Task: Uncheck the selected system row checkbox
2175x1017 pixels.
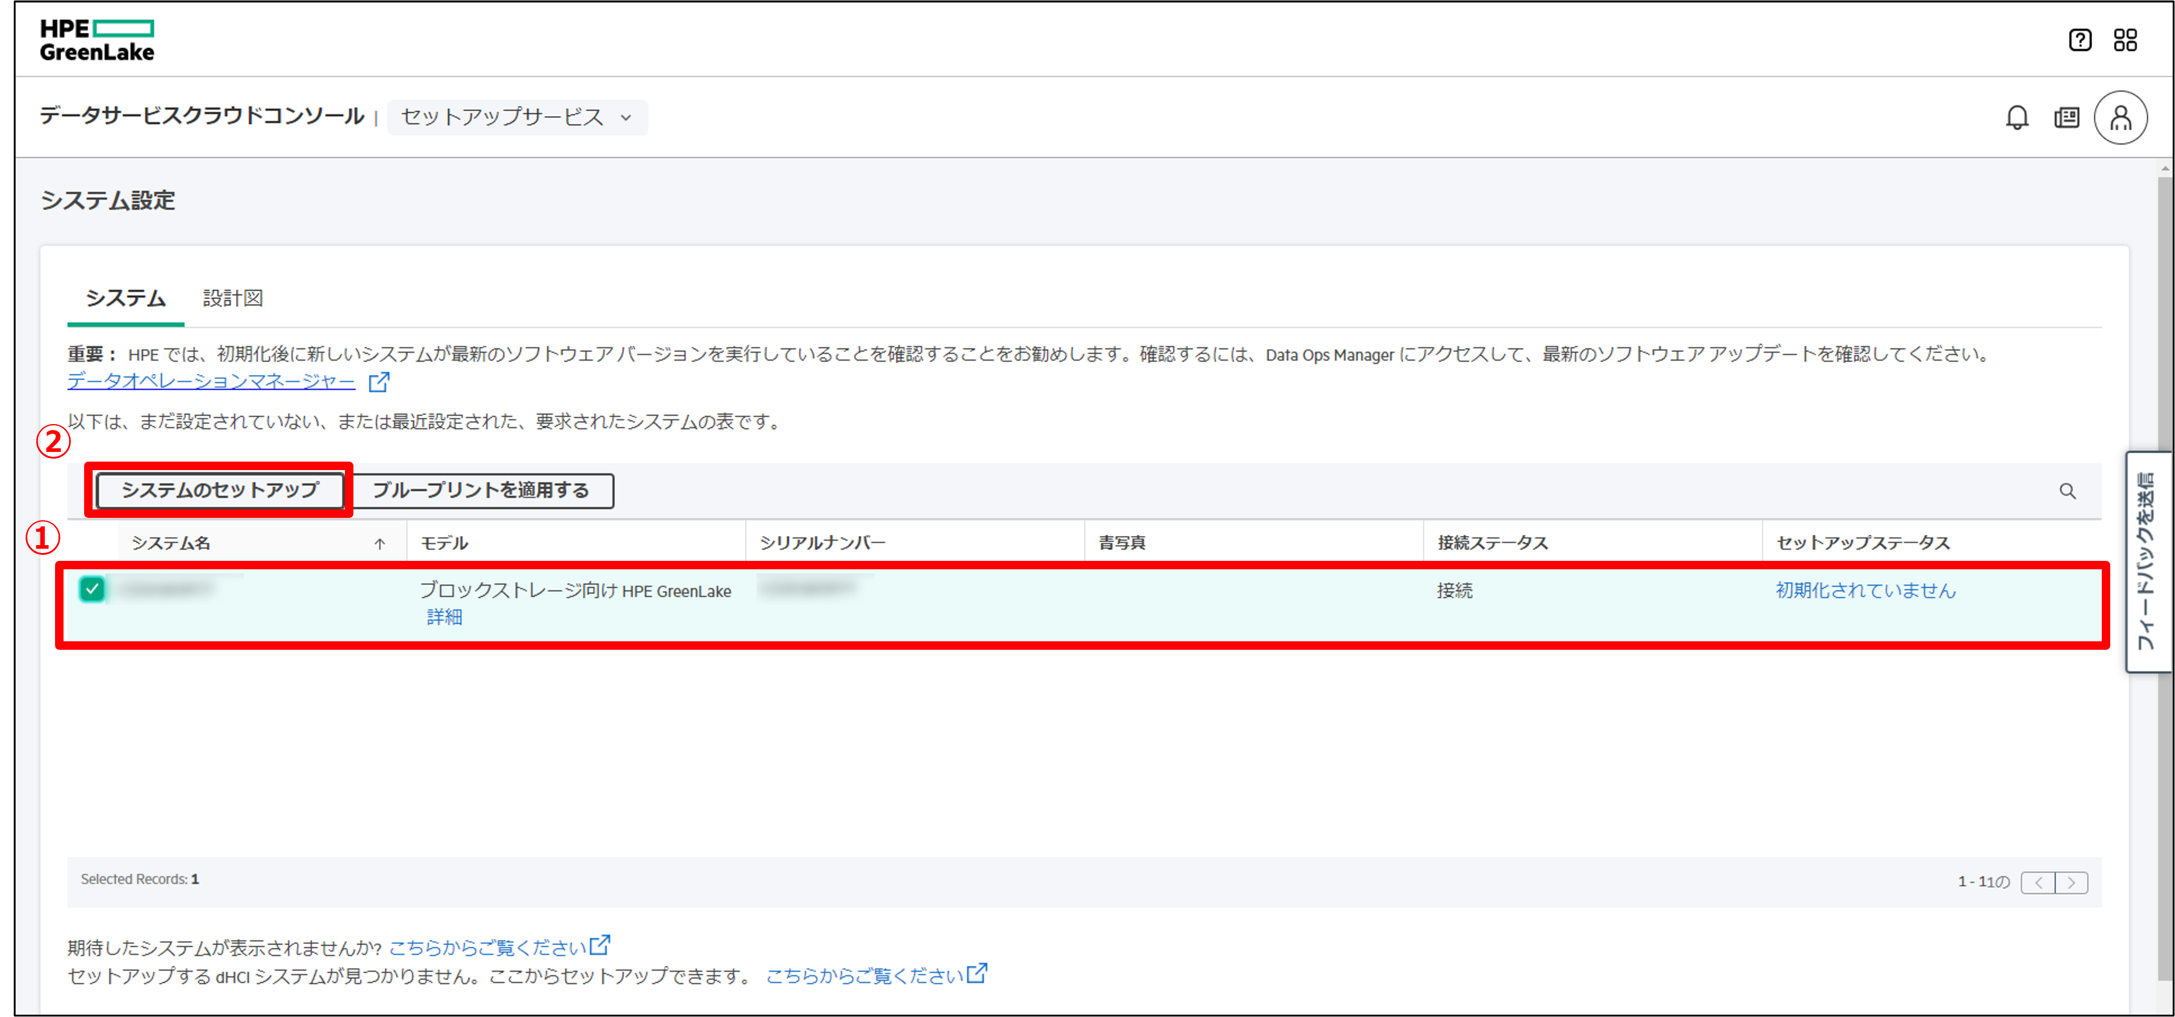Action: point(92,589)
